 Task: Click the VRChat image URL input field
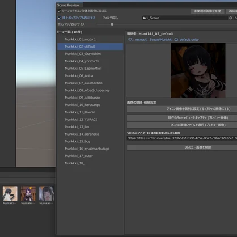182,138
